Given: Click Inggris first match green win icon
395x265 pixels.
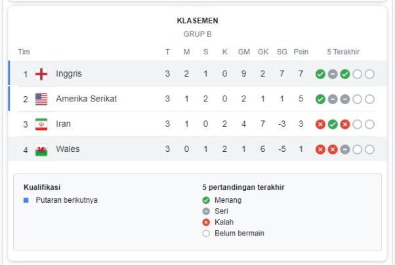Looking at the screenshot, I should [320, 74].
